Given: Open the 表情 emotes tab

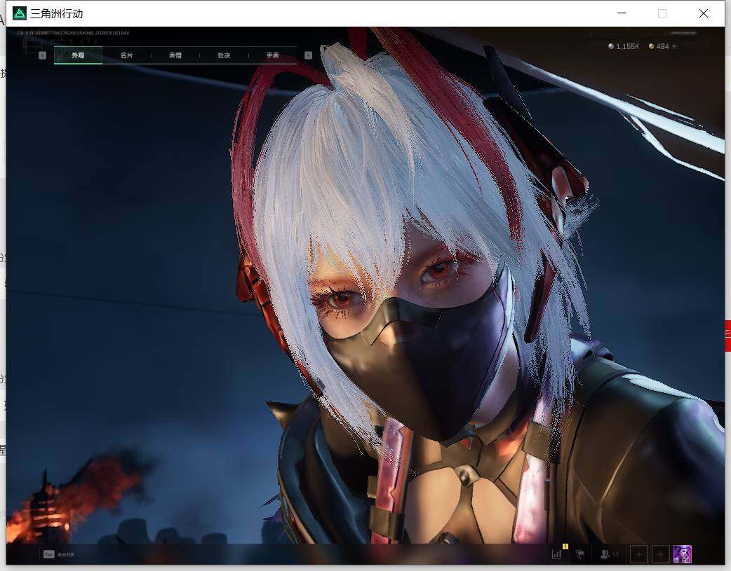Looking at the screenshot, I should coord(175,55).
